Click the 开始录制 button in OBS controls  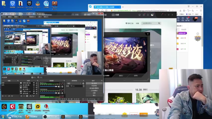pos(94,86)
